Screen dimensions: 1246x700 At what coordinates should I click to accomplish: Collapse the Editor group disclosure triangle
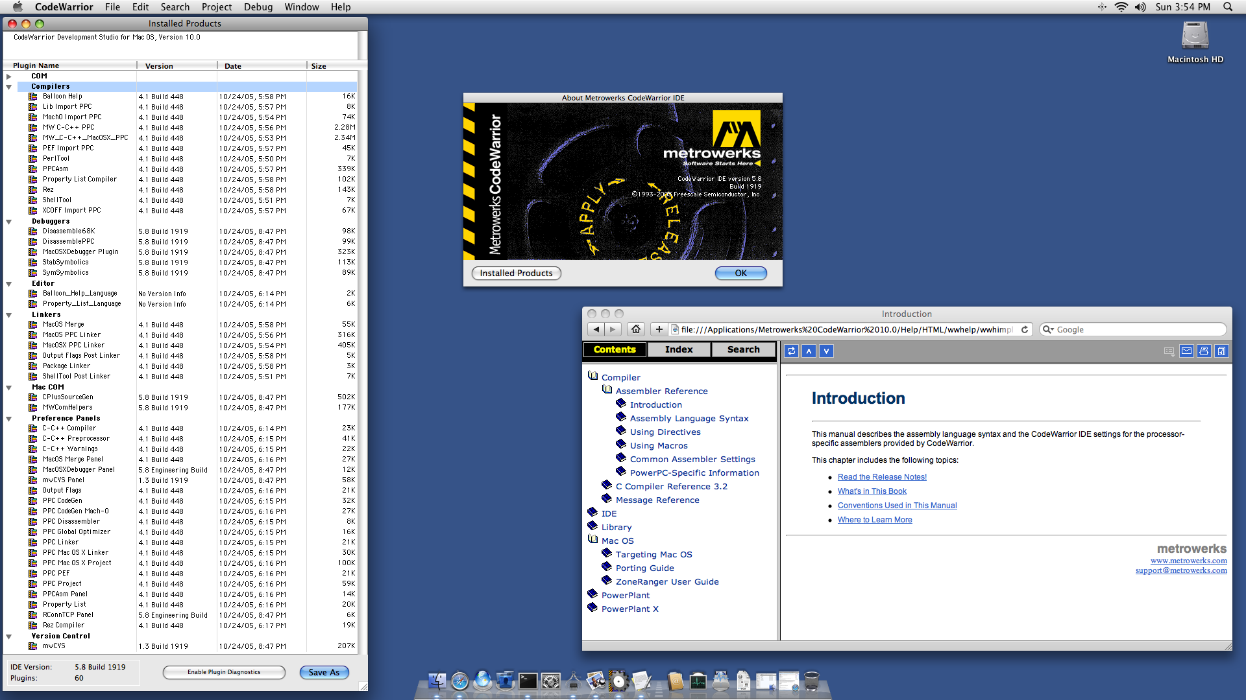click(x=9, y=283)
